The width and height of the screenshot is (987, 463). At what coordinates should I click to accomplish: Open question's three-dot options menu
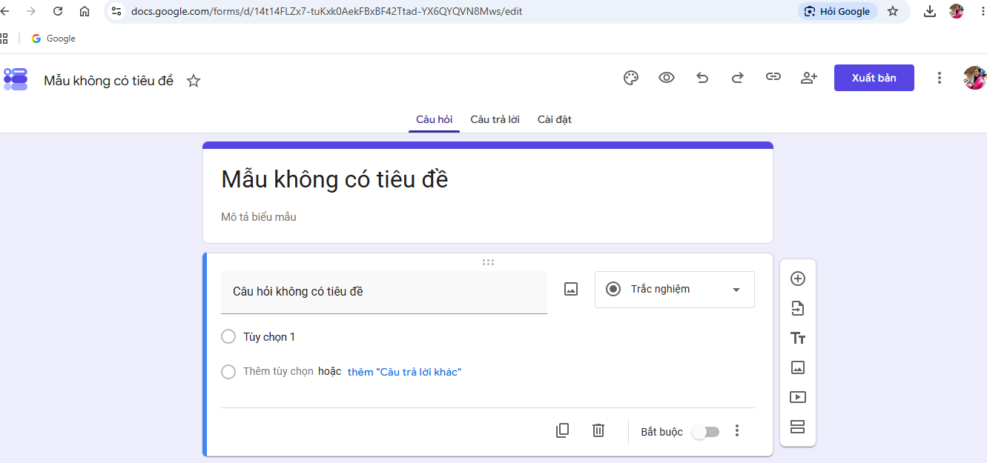pos(737,430)
